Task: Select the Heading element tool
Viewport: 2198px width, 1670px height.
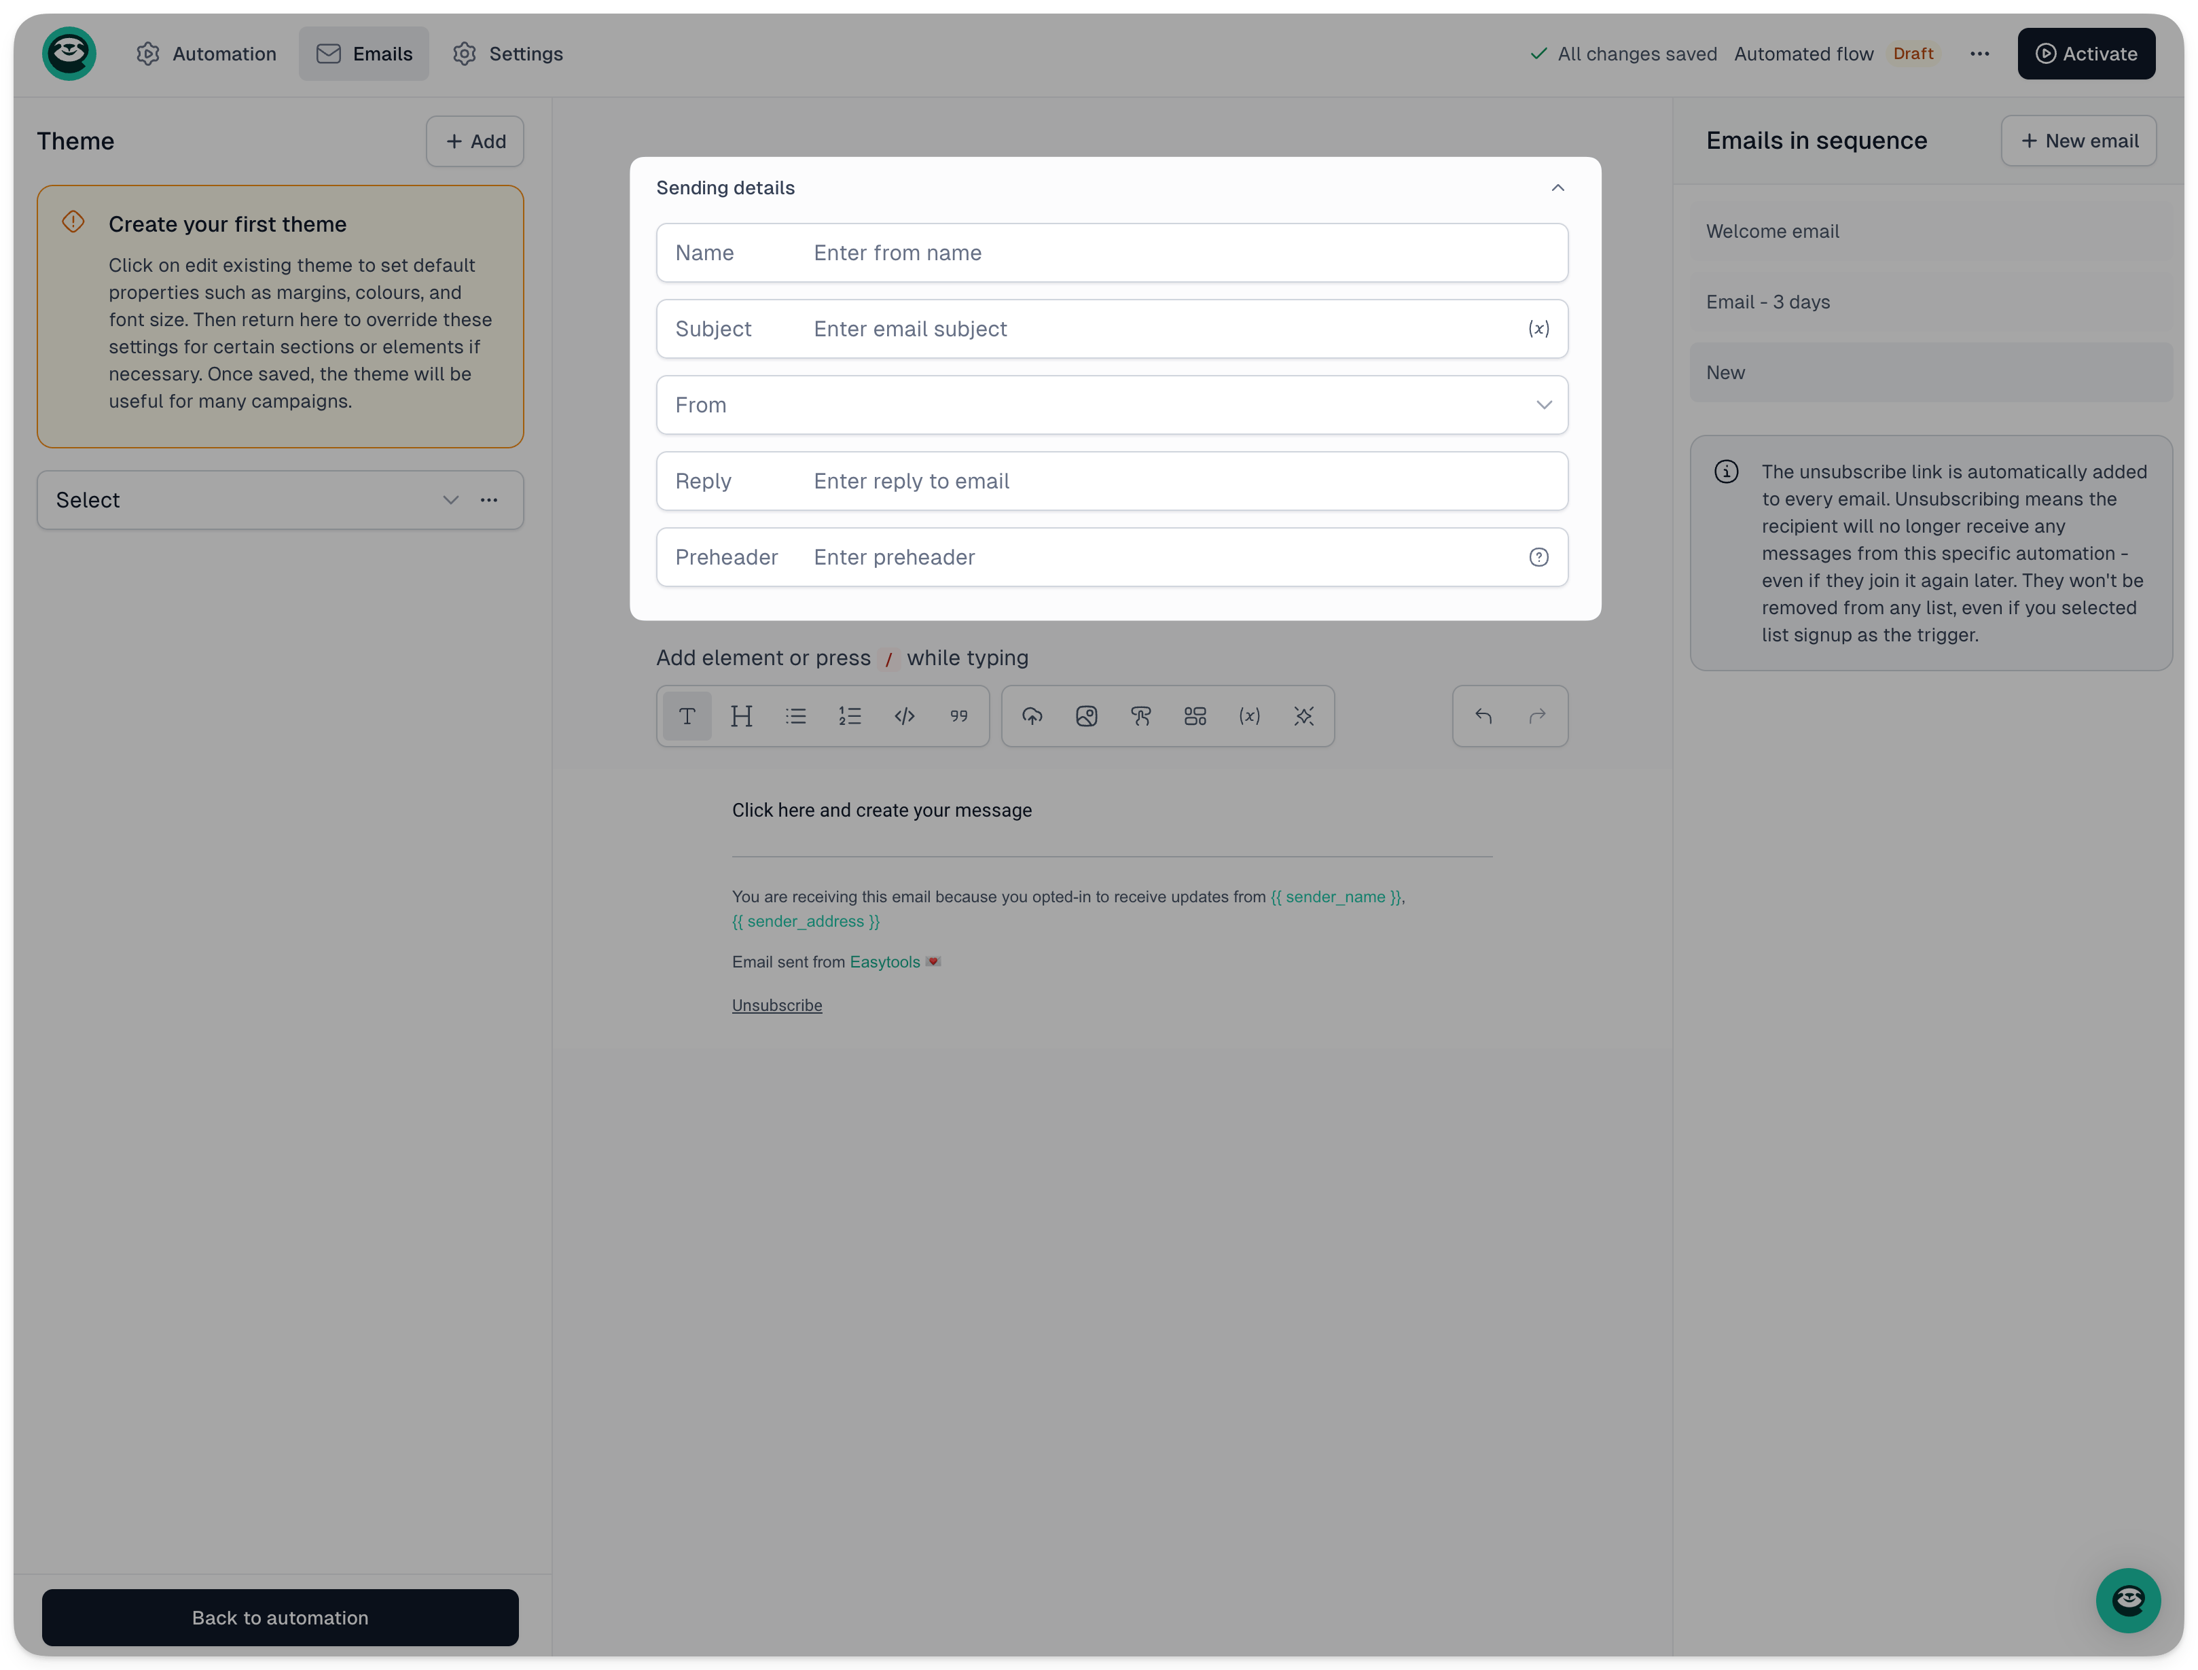Action: coord(741,715)
